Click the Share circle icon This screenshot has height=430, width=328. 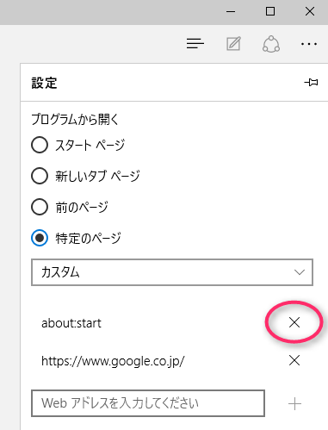271,44
